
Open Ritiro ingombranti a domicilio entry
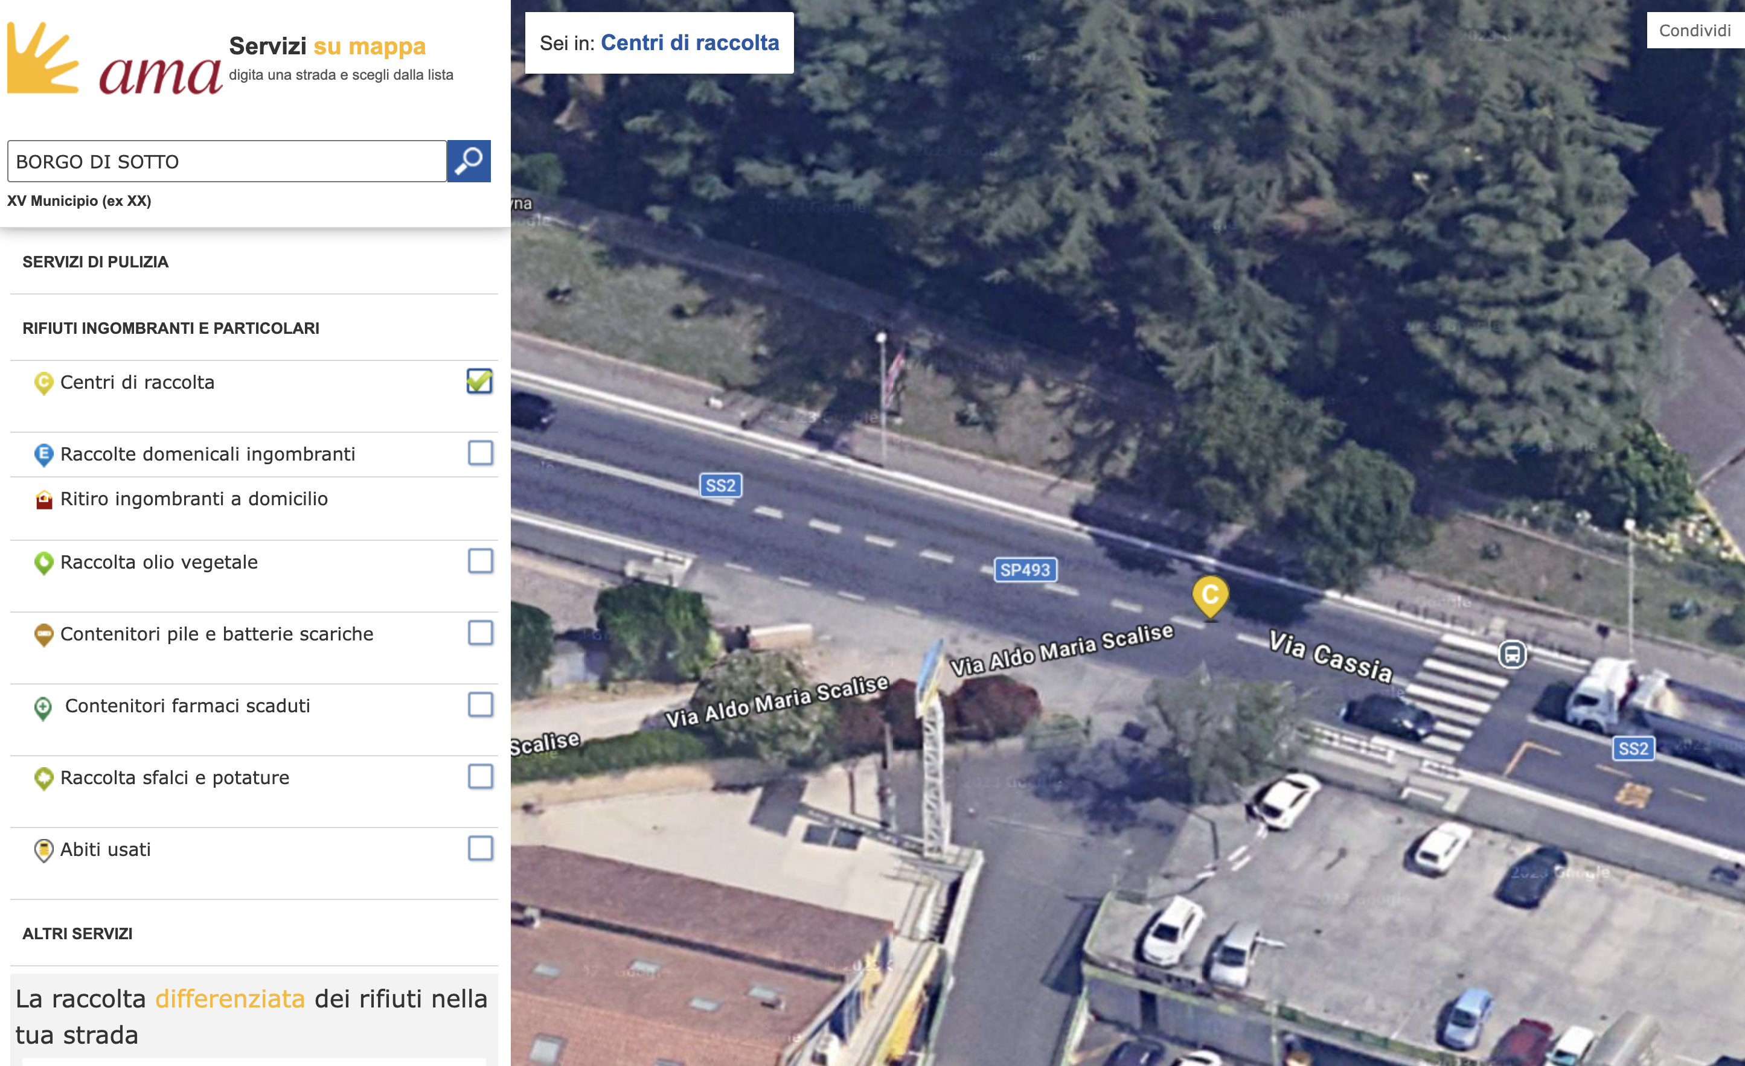pyautogui.click(x=193, y=499)
